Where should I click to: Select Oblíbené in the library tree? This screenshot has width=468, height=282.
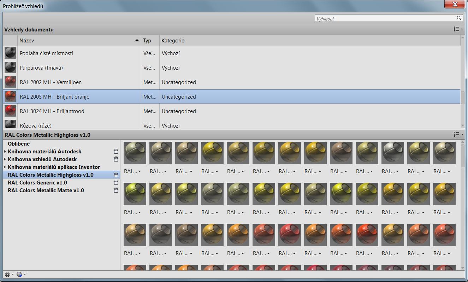coord(19,143)
